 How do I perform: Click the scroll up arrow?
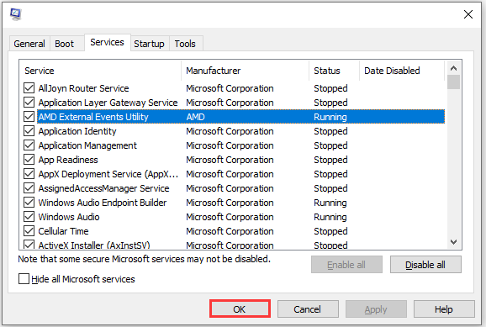pyautogui.click(x=453, y=68)
